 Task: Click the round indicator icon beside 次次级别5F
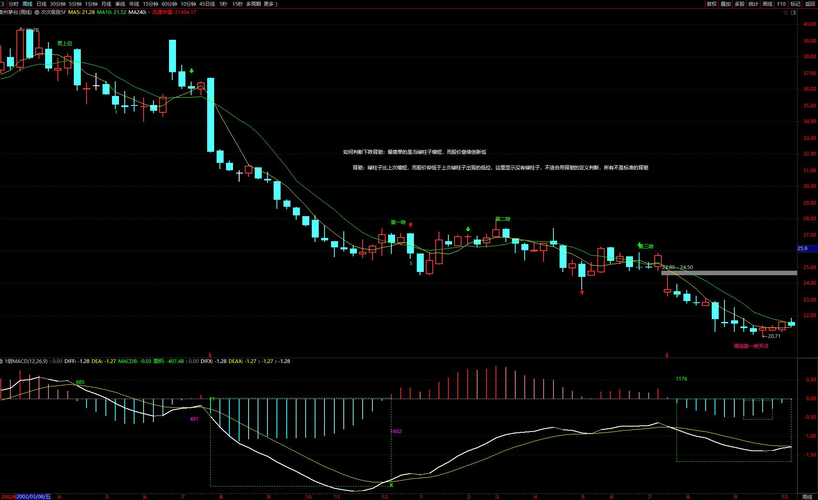(37, 12)
